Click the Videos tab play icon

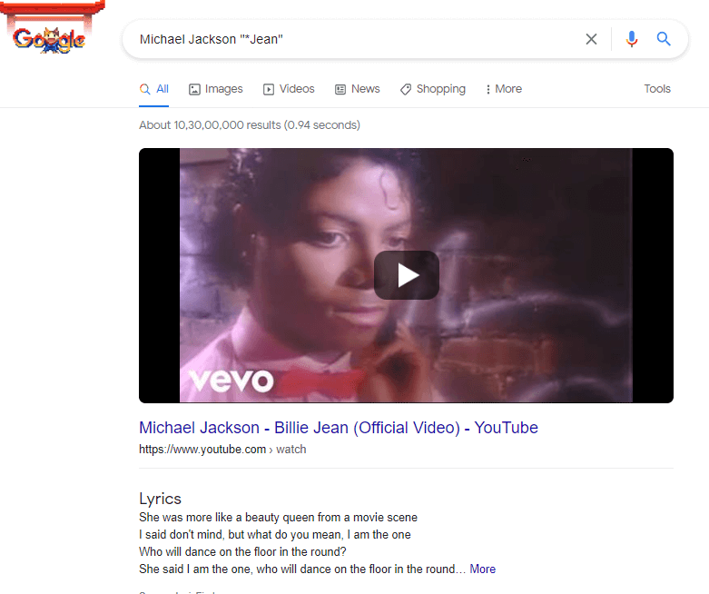click(x=269, y=90)
